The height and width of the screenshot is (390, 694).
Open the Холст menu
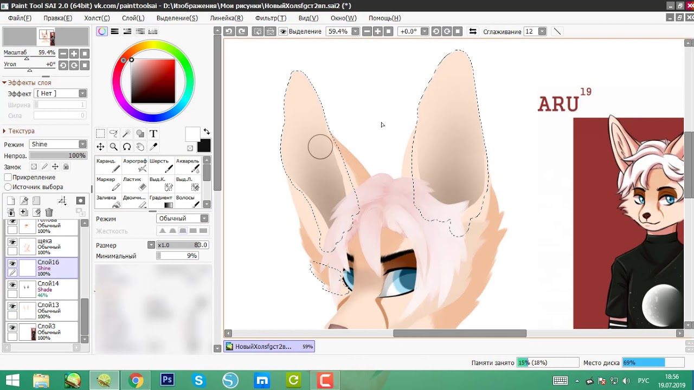(97, 18)
